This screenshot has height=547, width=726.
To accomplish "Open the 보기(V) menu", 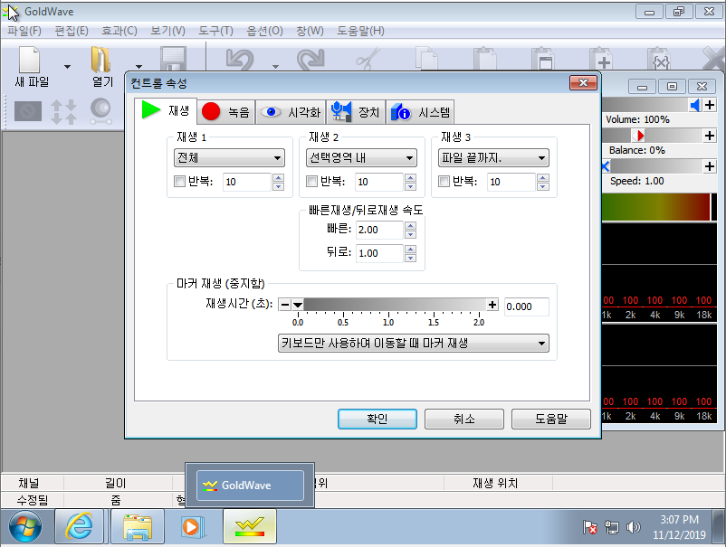I will pyautogui.click(x=167, y=31).
